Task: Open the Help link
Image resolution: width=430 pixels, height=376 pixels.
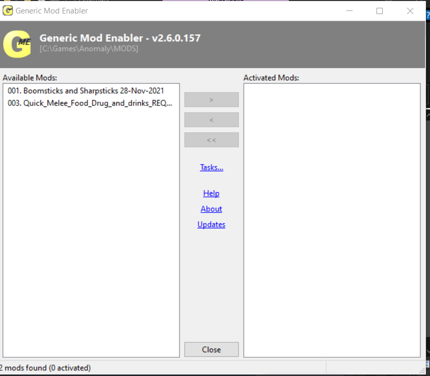Action: 211,193
